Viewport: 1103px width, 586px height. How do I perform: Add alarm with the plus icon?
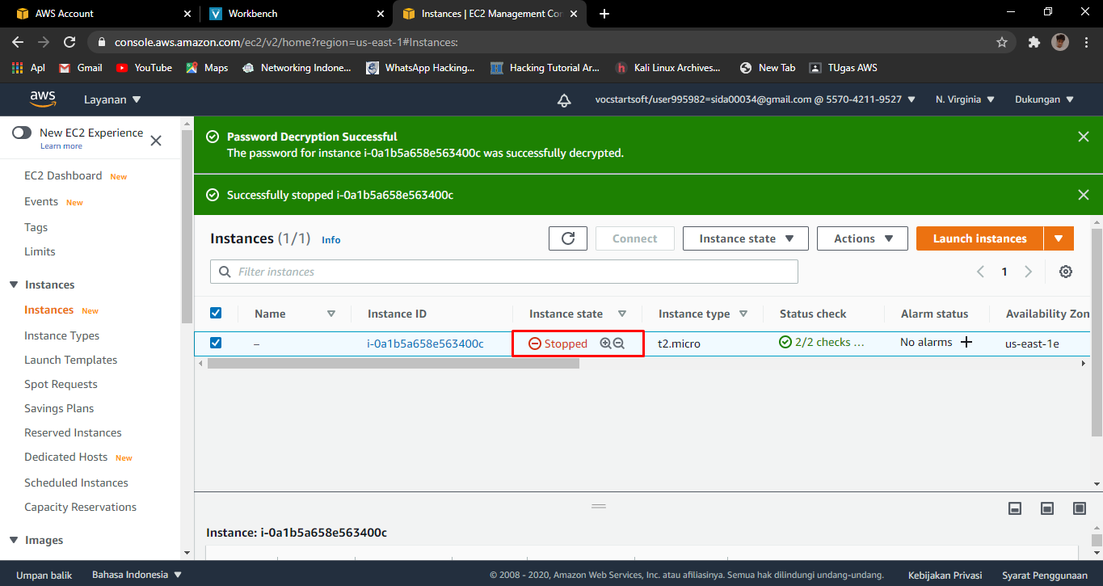(x=966, y=342)
